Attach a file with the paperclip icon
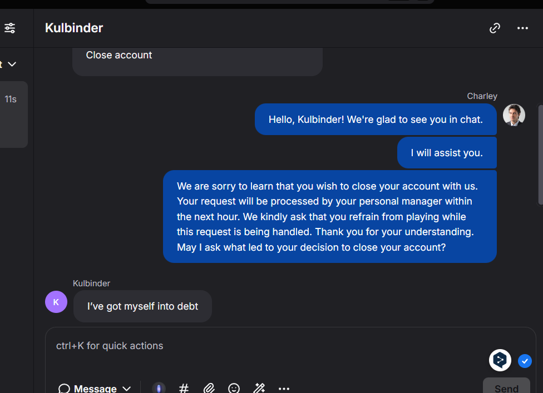This screenshot has width=543, height=393. [x=209, y=388]
